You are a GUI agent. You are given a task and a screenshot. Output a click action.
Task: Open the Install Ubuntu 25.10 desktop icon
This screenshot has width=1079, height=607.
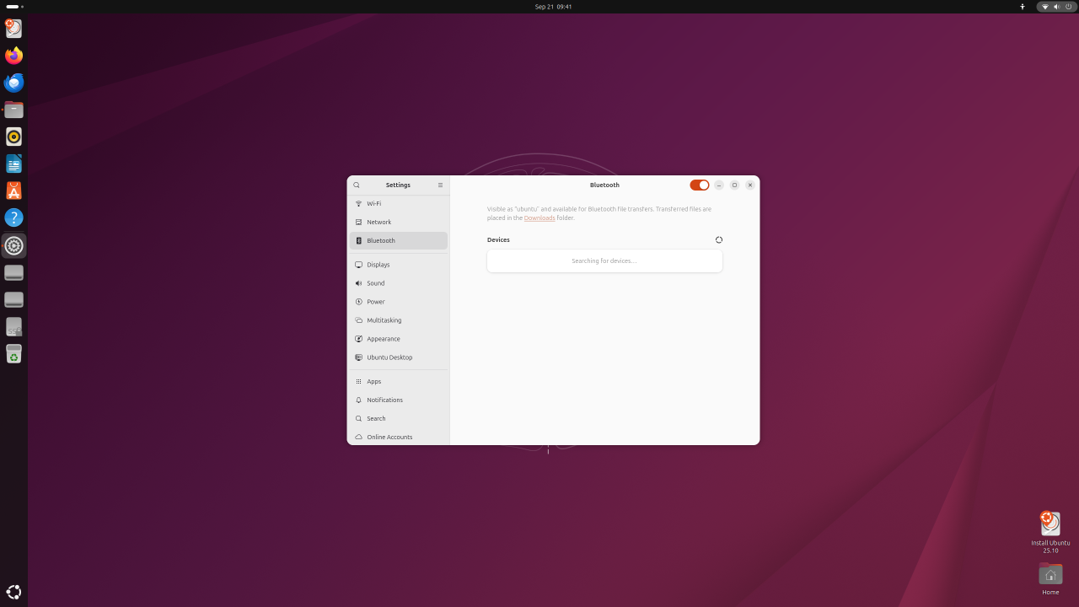1050,532
